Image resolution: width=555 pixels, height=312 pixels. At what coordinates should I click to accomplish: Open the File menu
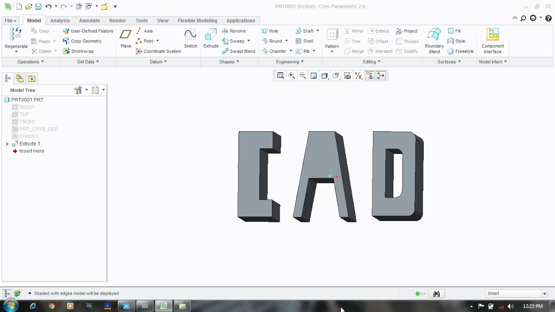click(x=10, y=21)
